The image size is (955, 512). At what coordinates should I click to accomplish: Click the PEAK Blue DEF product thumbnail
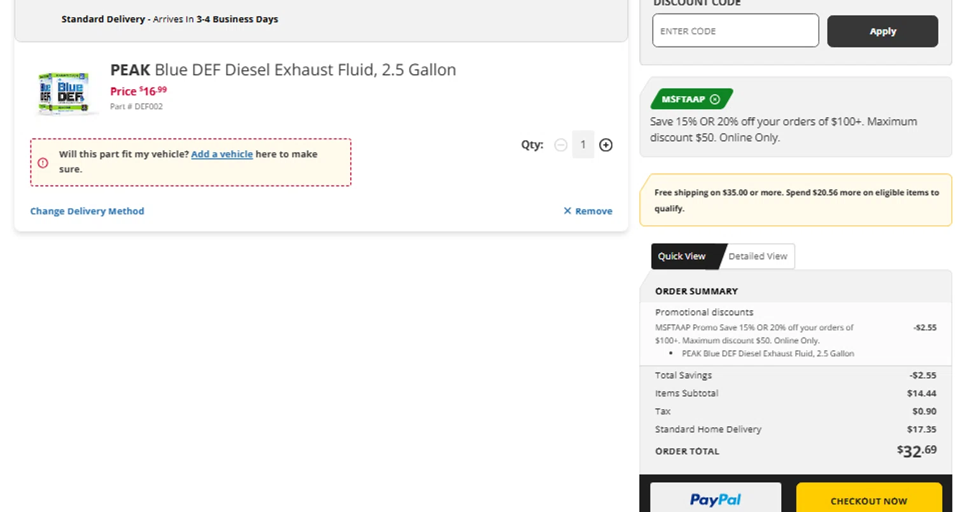point(66,93)
